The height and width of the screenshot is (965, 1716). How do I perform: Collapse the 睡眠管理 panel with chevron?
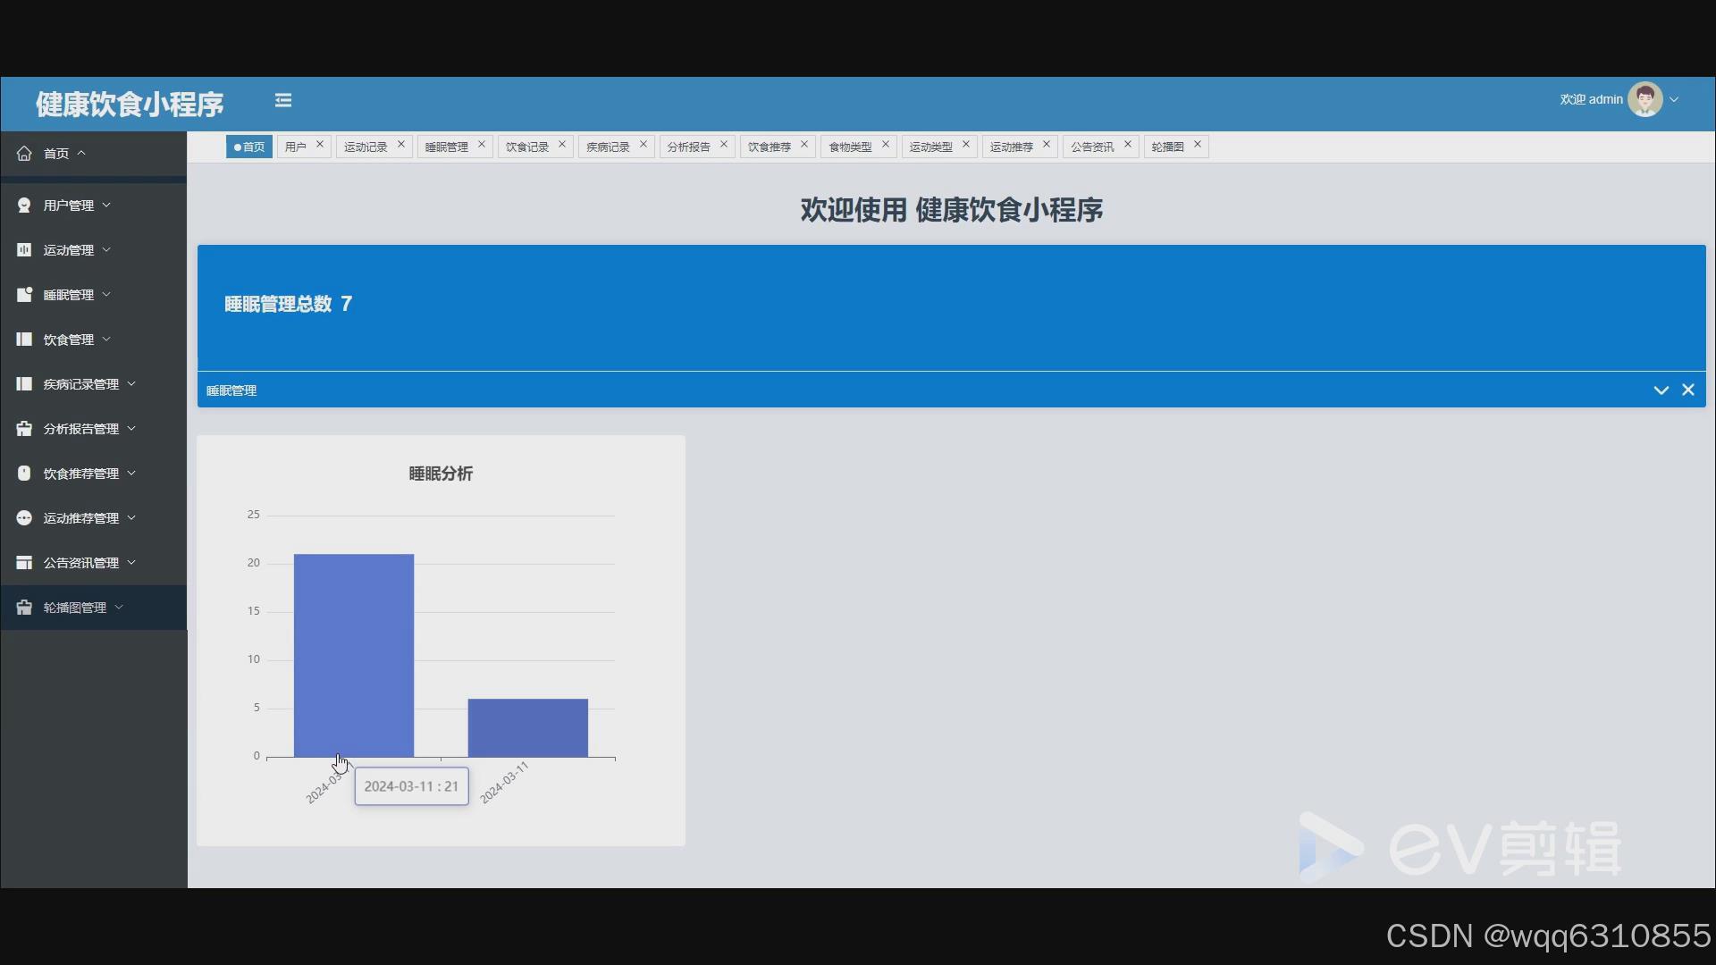tap(1661, 390)
